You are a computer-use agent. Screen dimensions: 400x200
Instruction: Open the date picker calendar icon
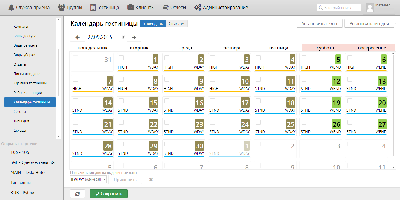pos(123,38)
